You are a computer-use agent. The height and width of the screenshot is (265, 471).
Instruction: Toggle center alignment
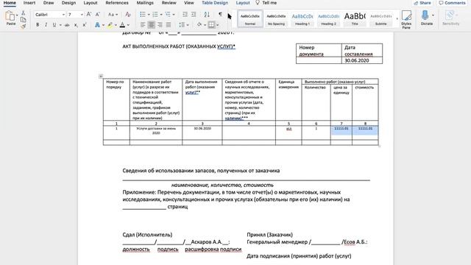click(152, 25)
